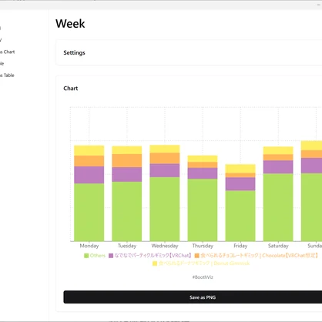This screenshot has width=322, height=322.
Task: Click the 'Week' page heading
Action: coord(70,24)
